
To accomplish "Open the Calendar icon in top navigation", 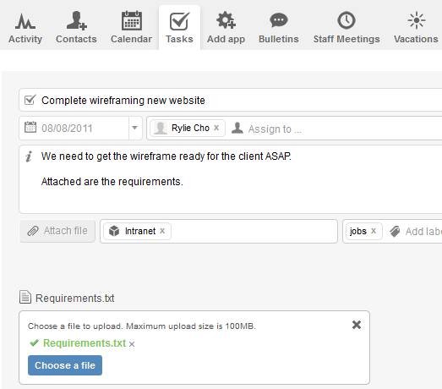I will click(x=131, y=20).
